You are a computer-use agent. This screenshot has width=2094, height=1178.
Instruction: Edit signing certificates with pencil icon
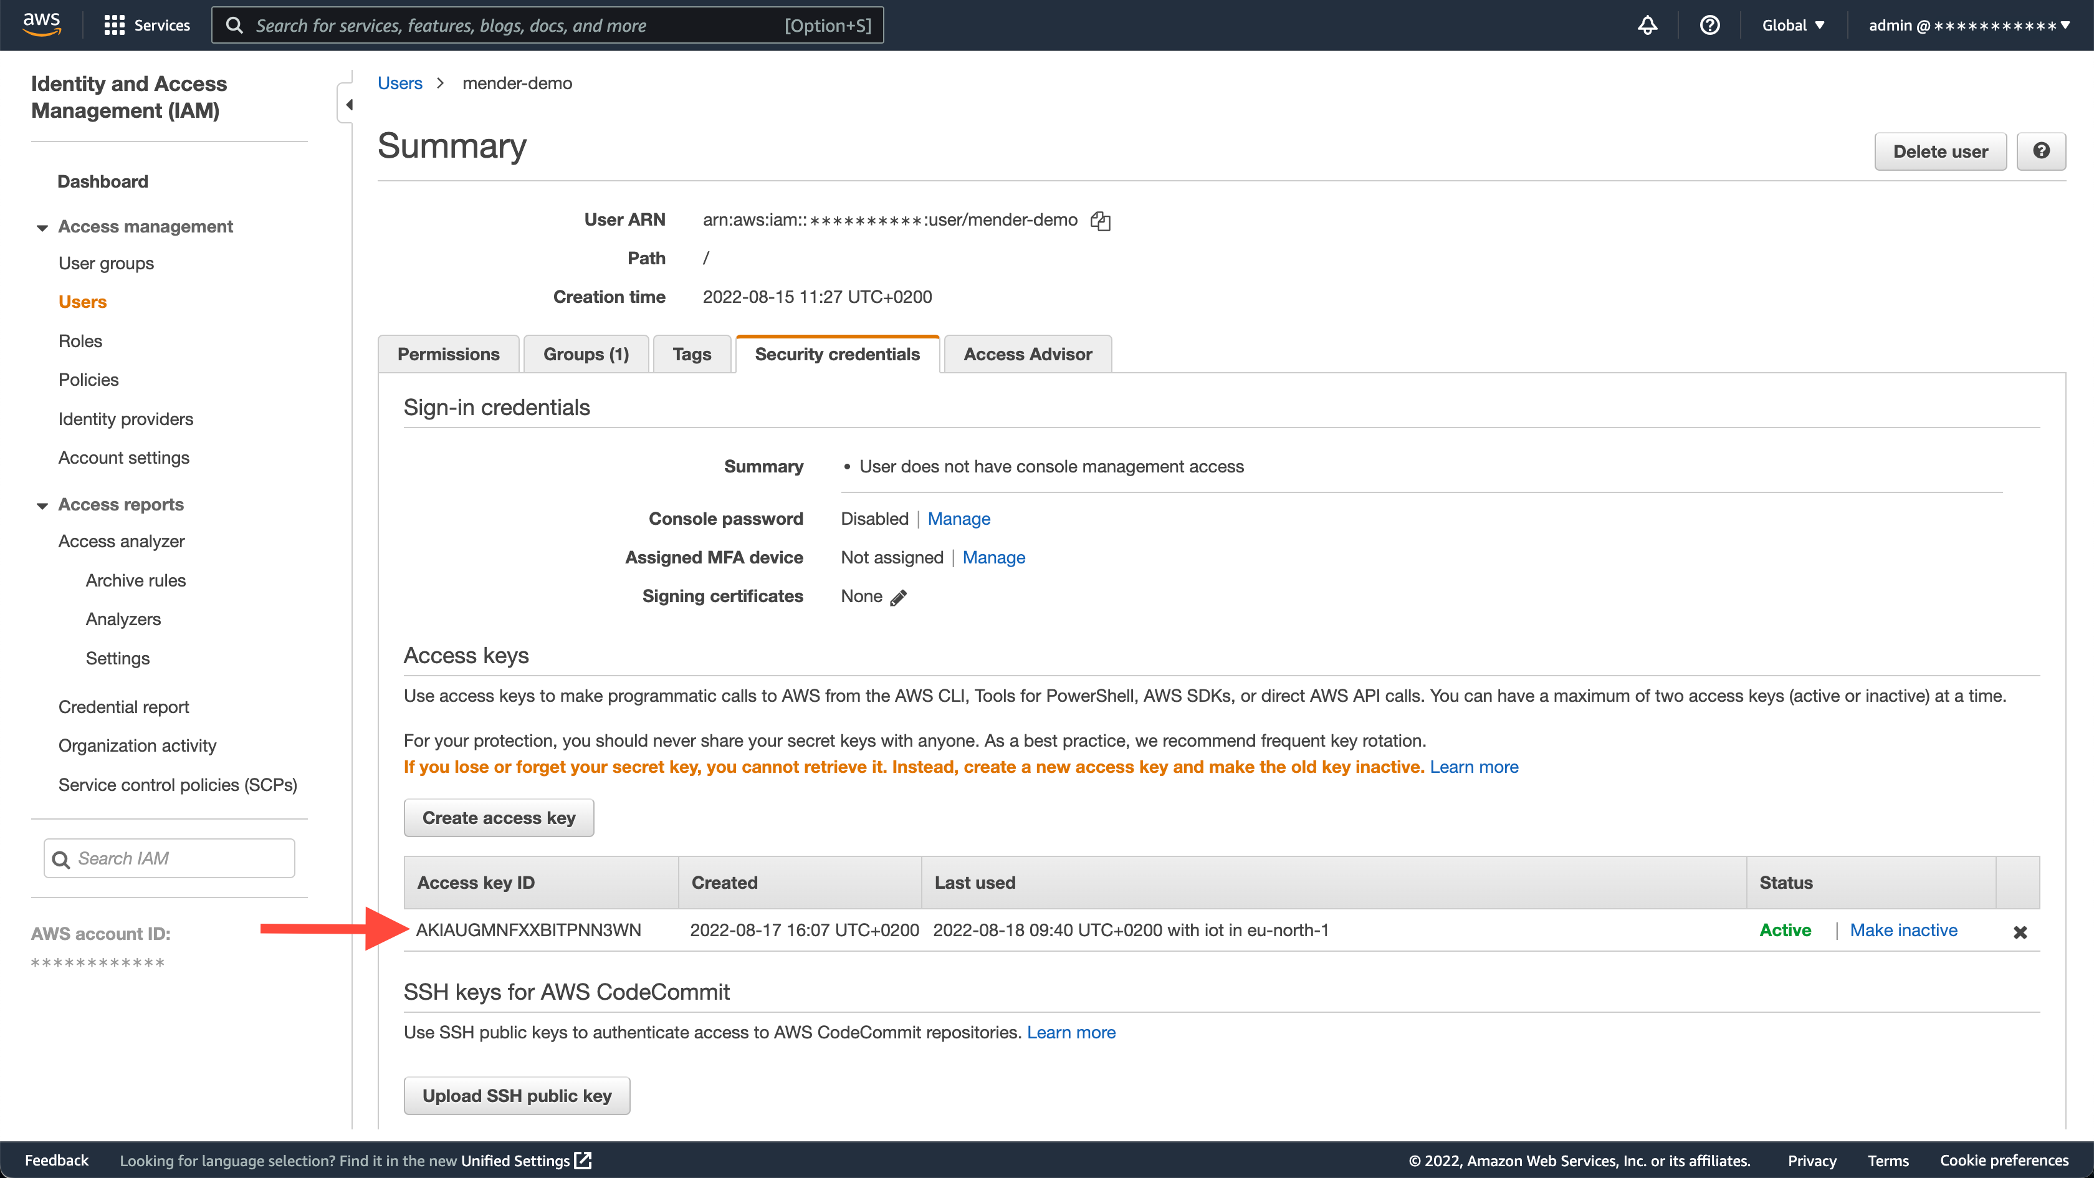[898, 598]
